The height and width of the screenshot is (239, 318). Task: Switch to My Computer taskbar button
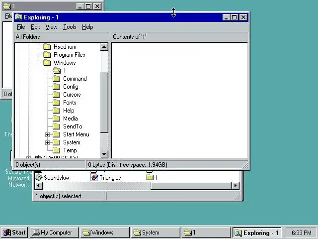pyautogui.click(x=54, y=233)
